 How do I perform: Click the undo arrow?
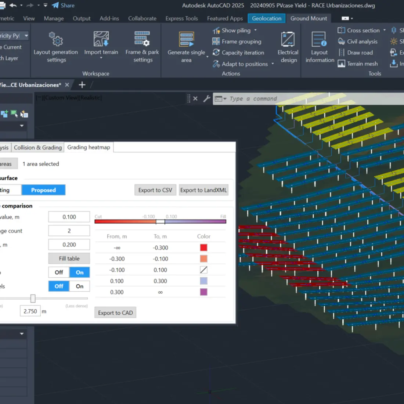click(13, 6)
